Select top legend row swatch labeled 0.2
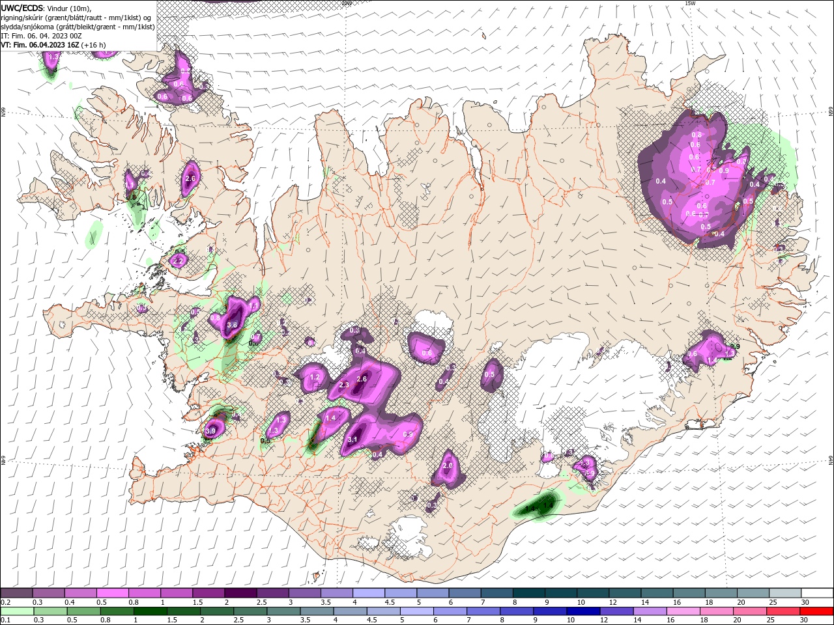The width and height of the screenshot is (834, 625). pyautogui.click(x=16, y=593)
